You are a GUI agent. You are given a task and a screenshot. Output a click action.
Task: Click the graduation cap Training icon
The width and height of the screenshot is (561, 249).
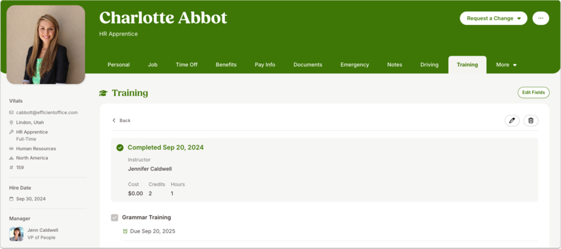click(x=103, y=93)
